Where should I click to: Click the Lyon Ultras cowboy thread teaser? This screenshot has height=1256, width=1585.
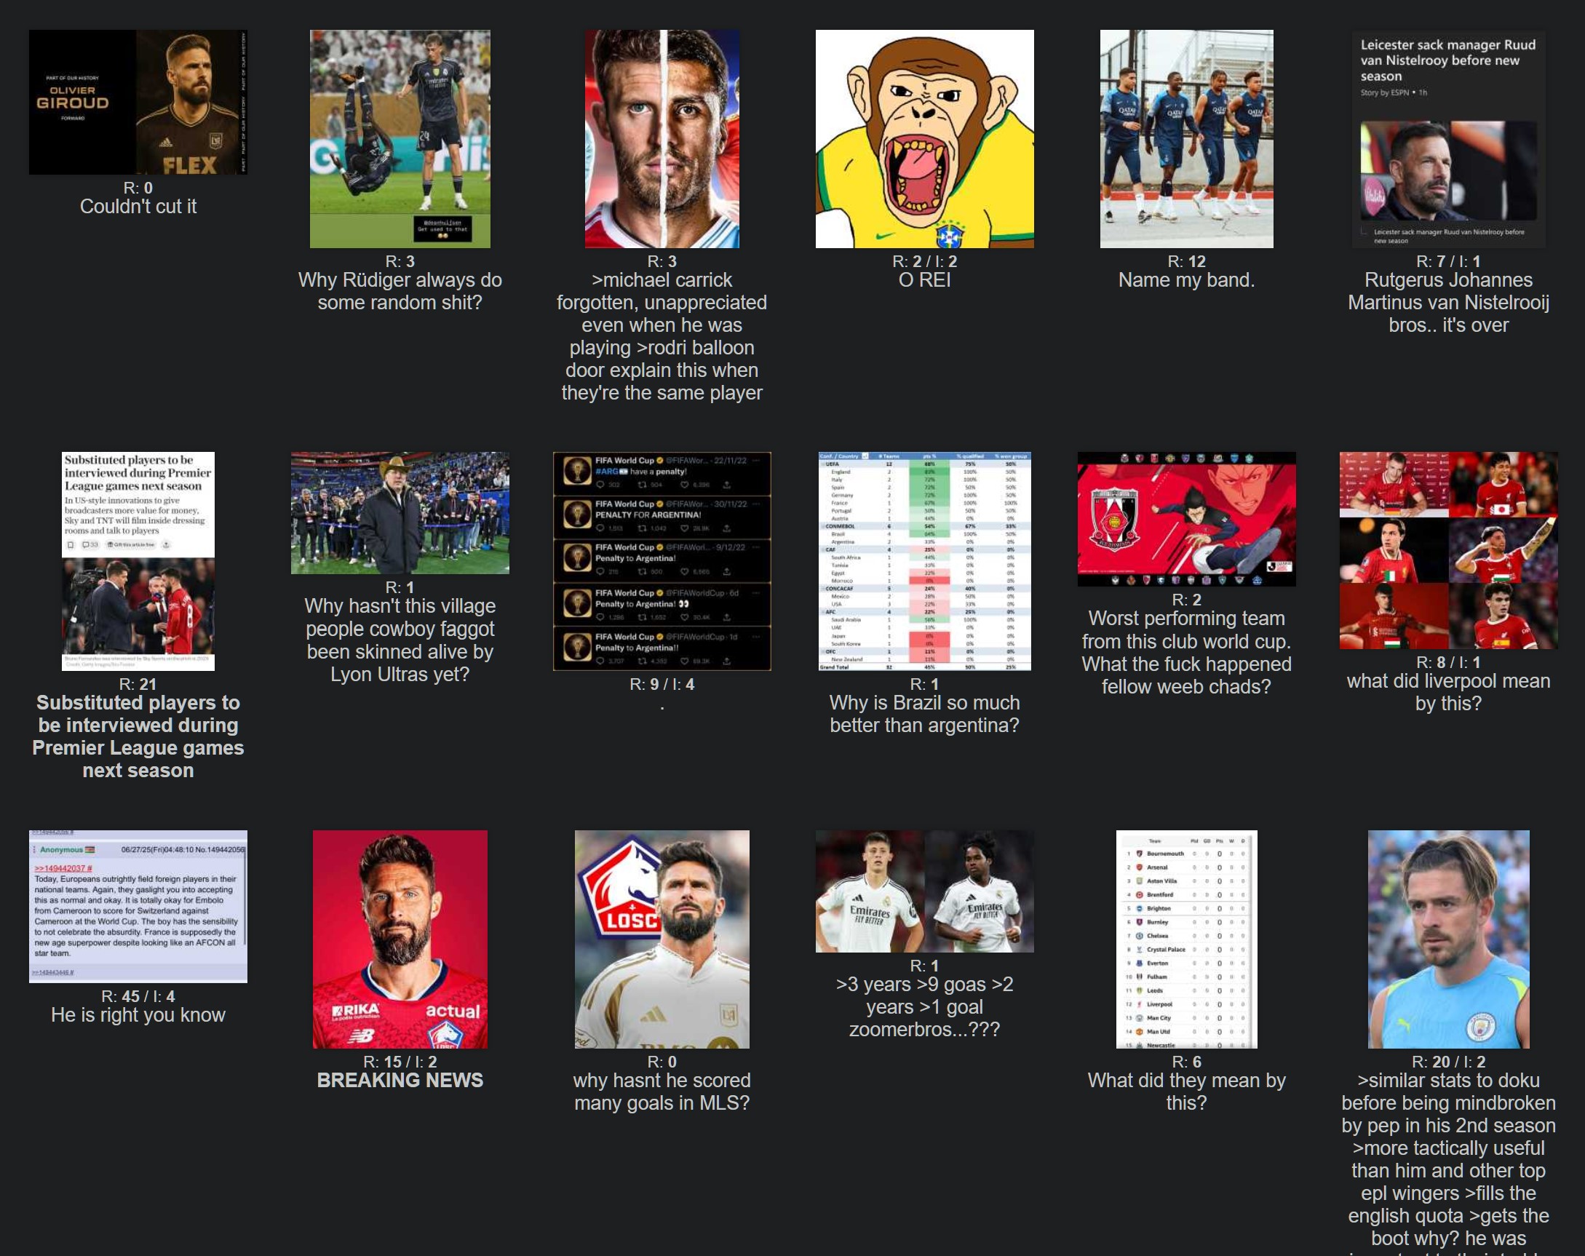(400, 640)
